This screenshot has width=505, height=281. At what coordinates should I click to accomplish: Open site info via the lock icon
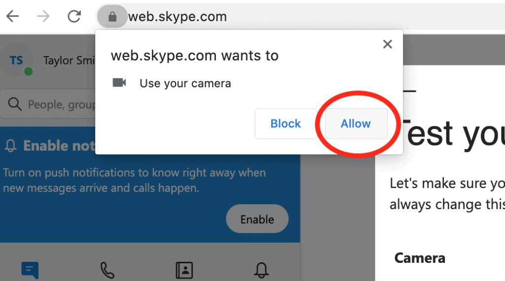point(112,17)
